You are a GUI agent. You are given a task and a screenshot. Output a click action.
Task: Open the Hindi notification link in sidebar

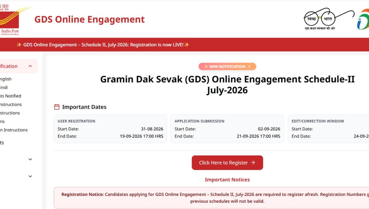pyautogui.click(x=4, y=88)
